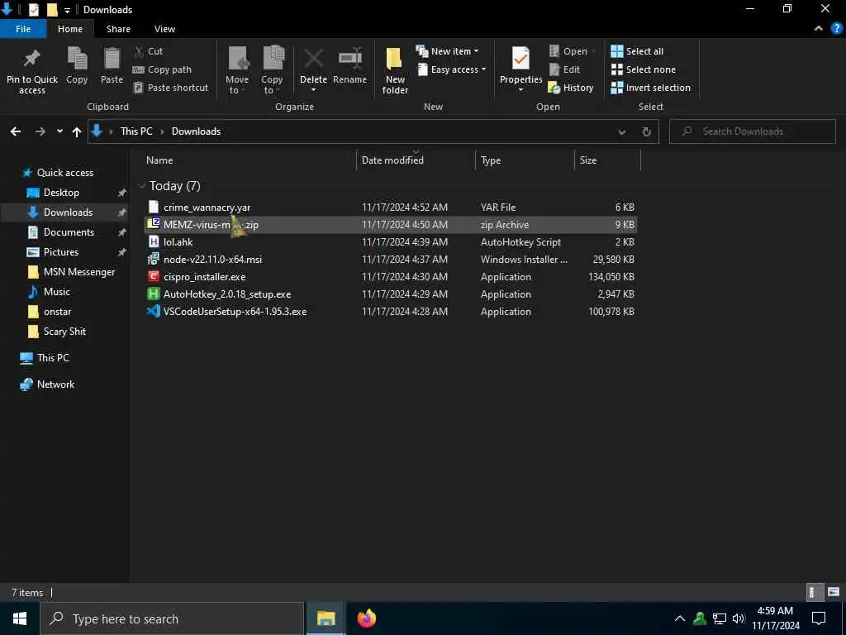Select VSCodeUserSetup-x64-1.95.3.exe file
846x635 pixels.
click(391, 312)
